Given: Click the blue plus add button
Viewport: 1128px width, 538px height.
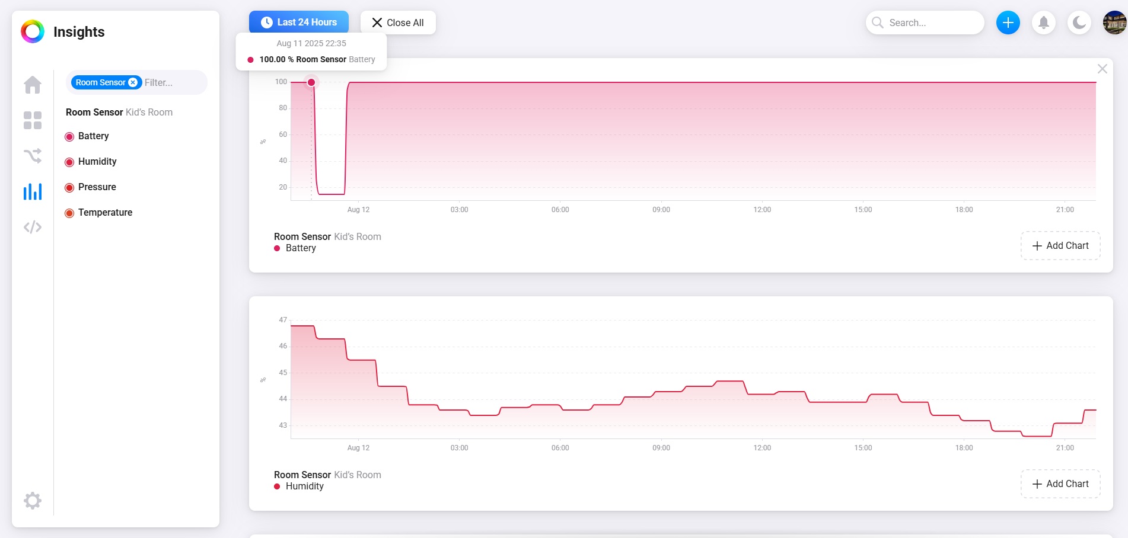Looking at the screenshot, I should coord(1008,23).
